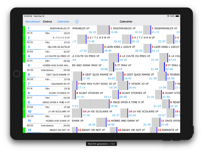
Task: Select SCARY STORIES 21:50 showing
Action: 171,95
